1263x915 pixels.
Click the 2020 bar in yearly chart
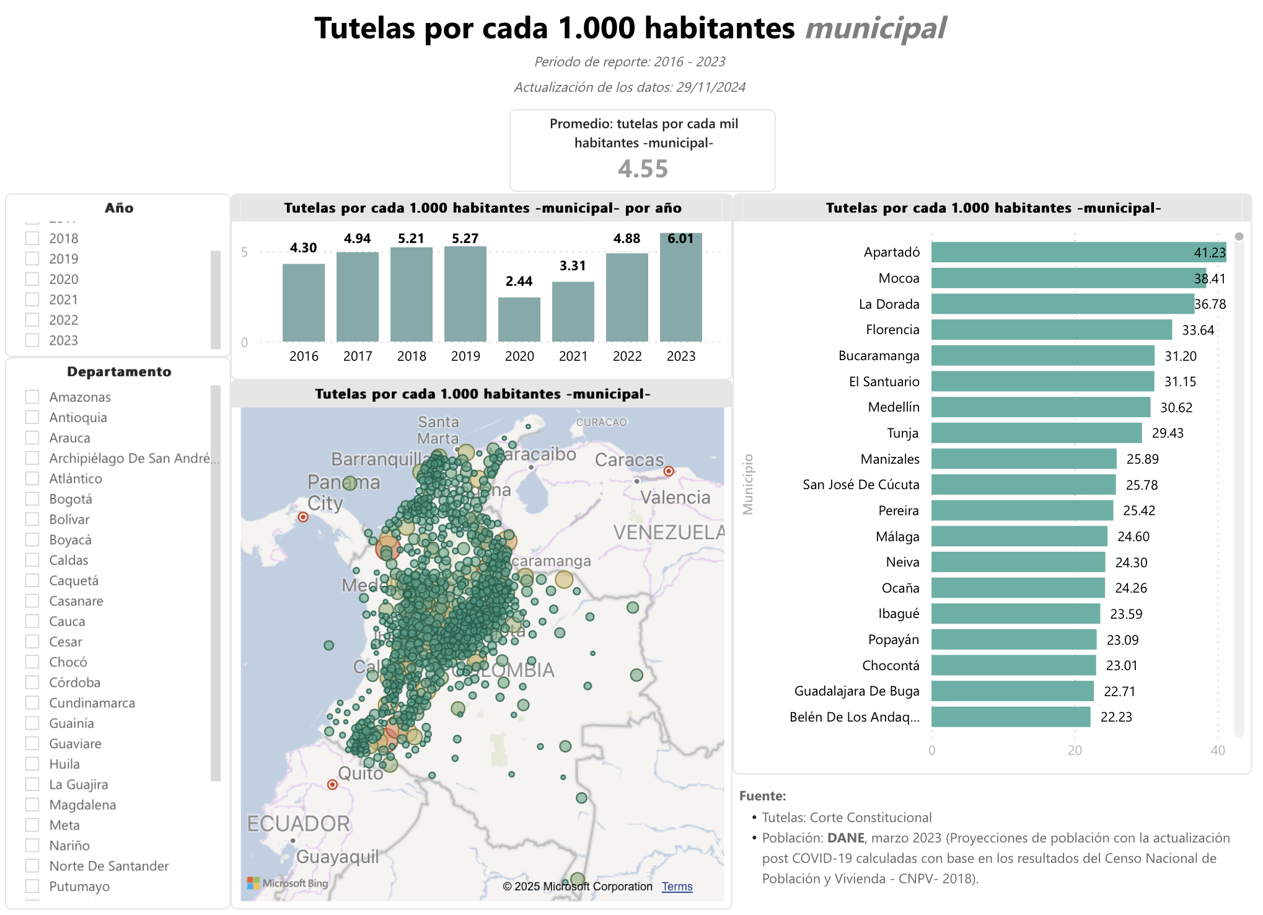pyautogui.click(x=519, y=319)
